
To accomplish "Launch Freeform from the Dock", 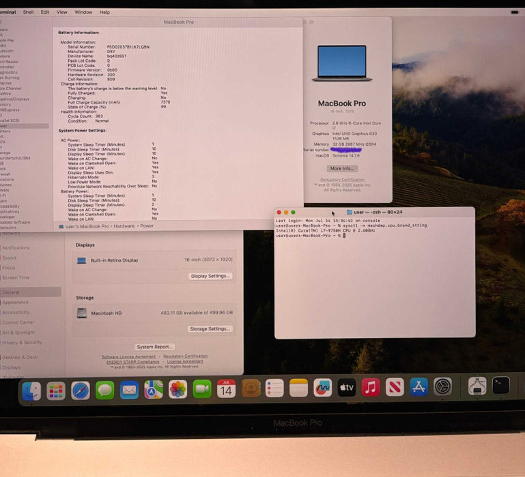I will click(x=323, y=388).
